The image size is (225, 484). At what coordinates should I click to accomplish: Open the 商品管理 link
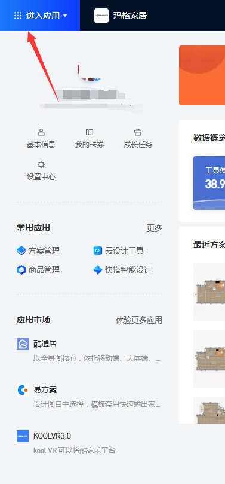point(44,270)
